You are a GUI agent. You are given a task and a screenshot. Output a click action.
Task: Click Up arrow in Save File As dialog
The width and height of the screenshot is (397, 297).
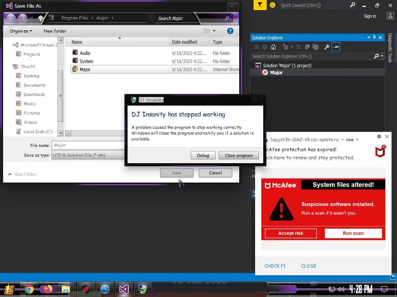[40, 18]
